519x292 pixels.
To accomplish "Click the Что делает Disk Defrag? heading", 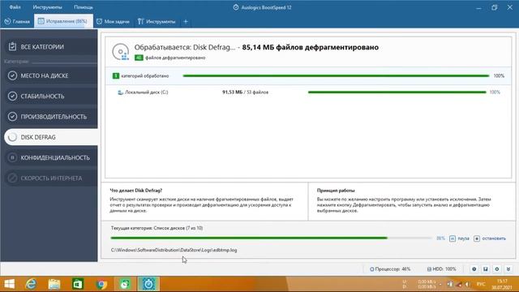I will coord(136,191).
